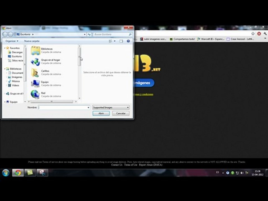This screenshot has height=201, width=268.
Task: Click the file list vertical scrollbar thumb
Action: 79,57
